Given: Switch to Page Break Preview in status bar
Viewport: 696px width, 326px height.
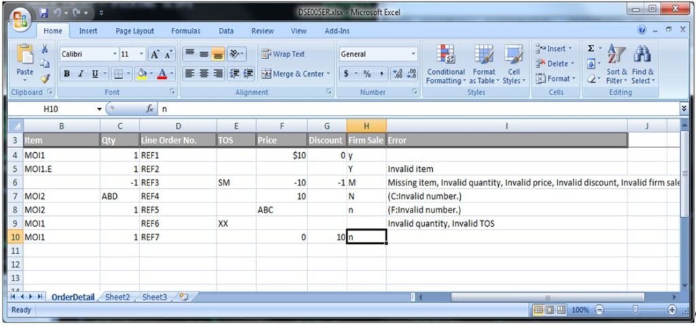Looking at the screenshot, I should click(561, 310).
